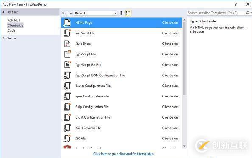252x158 pixels.
Task: Click the Gulp Configuration File icon
Action: 67,107
